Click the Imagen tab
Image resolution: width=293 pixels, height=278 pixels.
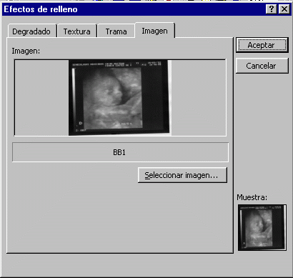coord(154,31)
